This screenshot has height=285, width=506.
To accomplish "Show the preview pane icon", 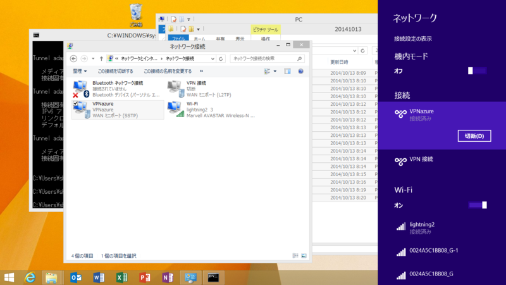I will [287, 71].
